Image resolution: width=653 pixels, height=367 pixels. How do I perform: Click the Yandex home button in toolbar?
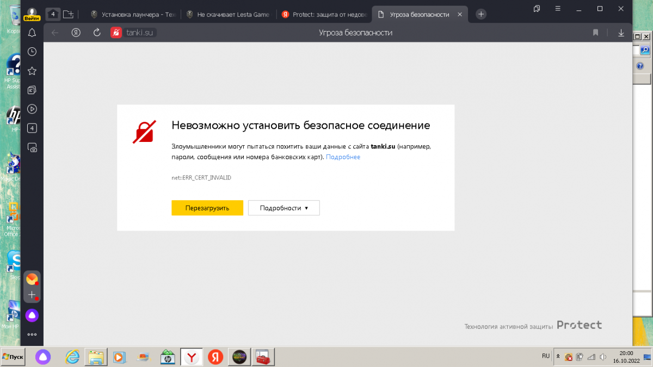[76, 33]
